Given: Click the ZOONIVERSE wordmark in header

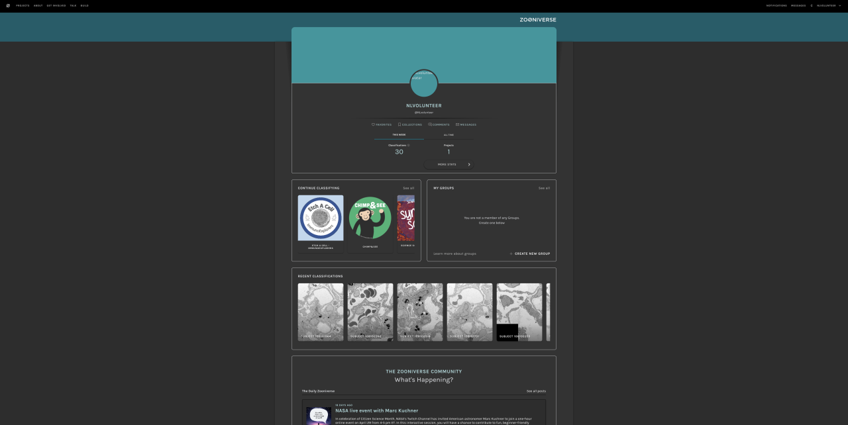Looking at the screenshot, I should click(538, 20).
